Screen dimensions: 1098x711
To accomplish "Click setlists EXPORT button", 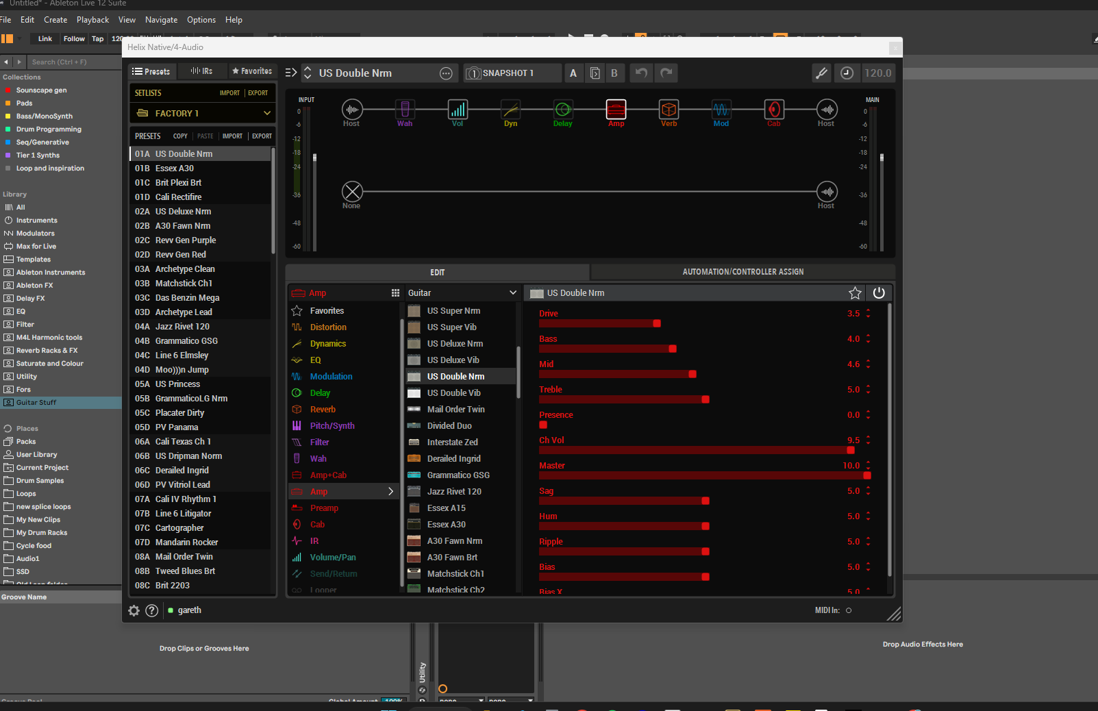I will pyautogui.click(x=258, y=93).
